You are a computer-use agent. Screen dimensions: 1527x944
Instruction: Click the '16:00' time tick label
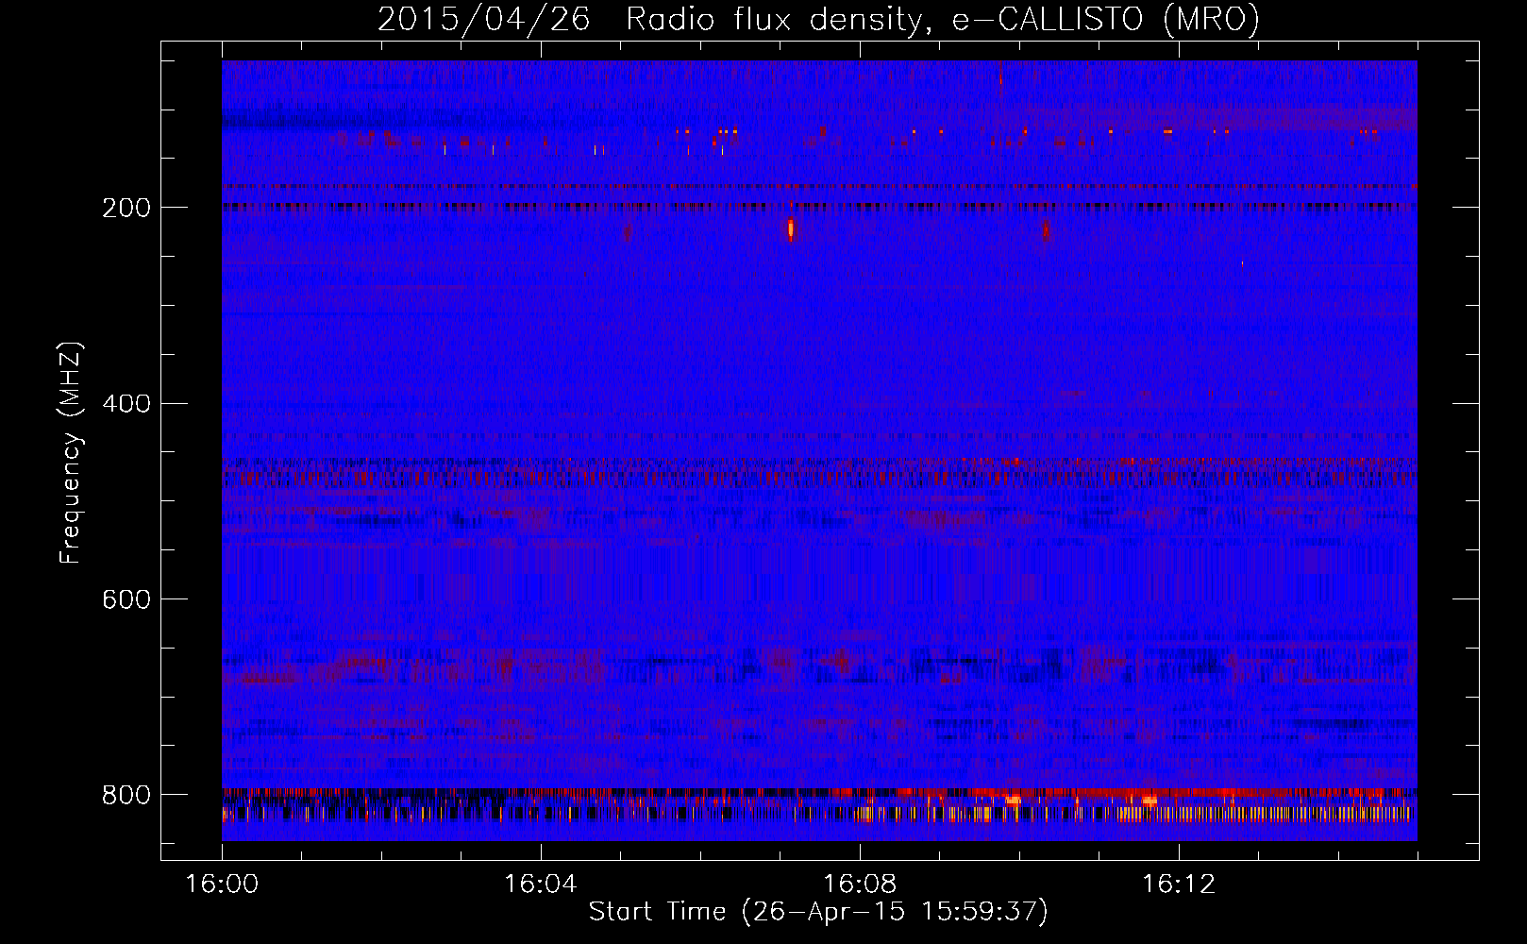coord(222,885)
